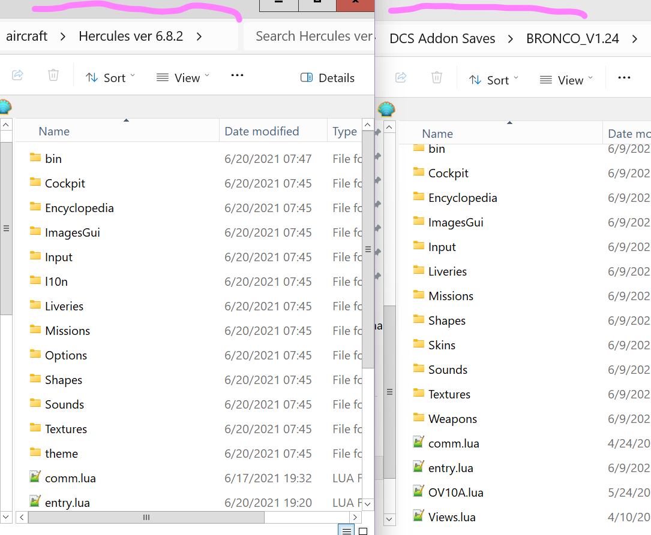This screenshot has width=651, height=535.
Task: Click Share icon in BRONCO window toolbar
Action: tap(401, 77)
